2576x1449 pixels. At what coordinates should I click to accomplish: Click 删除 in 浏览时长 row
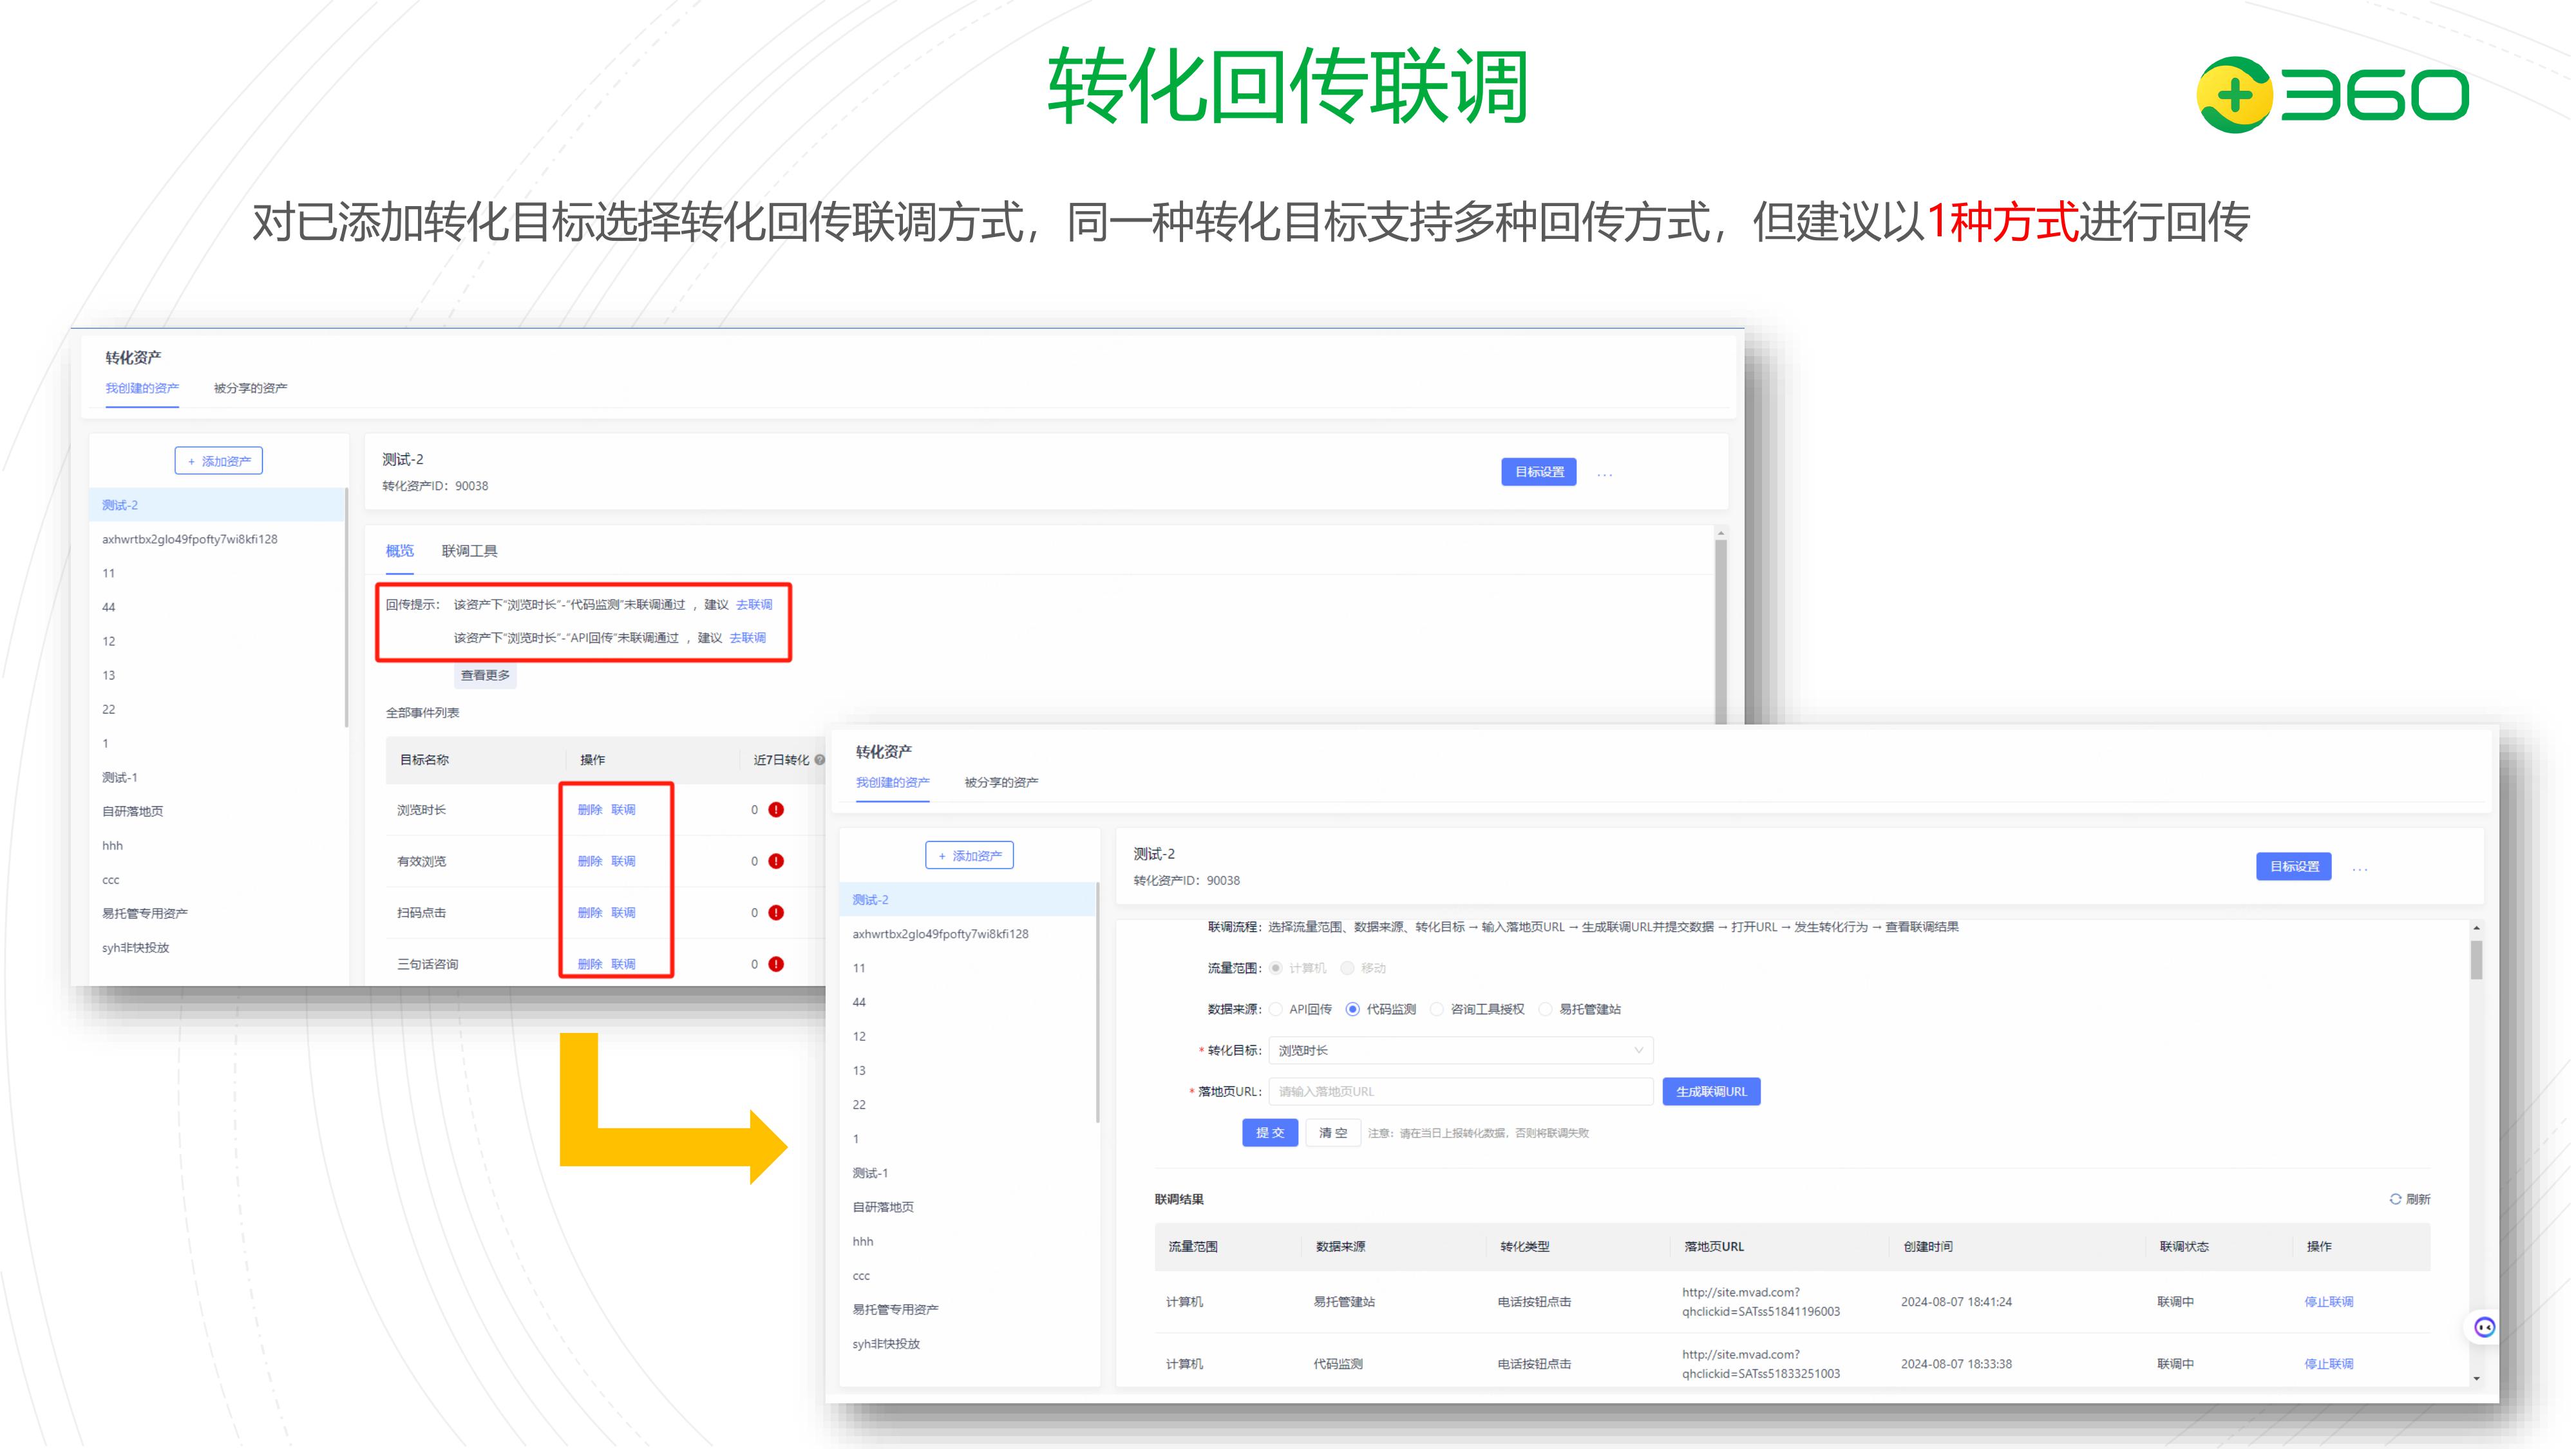(x=590, y=810)
